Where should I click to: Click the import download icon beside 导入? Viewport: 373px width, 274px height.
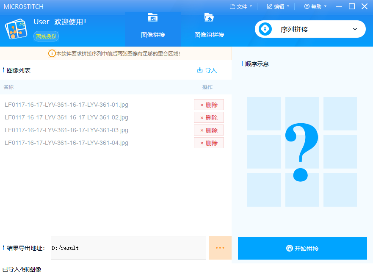point(200,70)
